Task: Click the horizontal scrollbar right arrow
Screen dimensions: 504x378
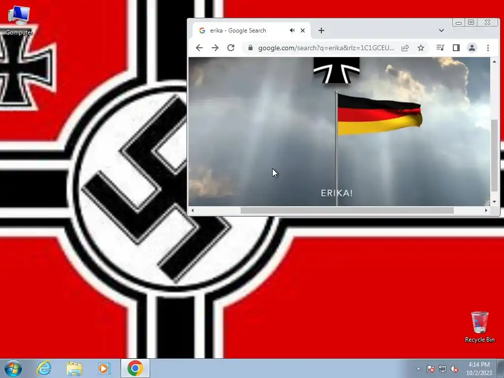Action: point(486,211)
